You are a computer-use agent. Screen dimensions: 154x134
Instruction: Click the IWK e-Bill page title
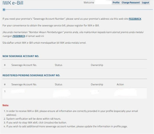pos(13,3)
